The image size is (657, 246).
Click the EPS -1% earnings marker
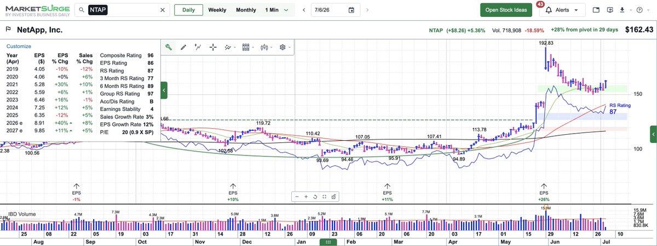pos(76,192)
